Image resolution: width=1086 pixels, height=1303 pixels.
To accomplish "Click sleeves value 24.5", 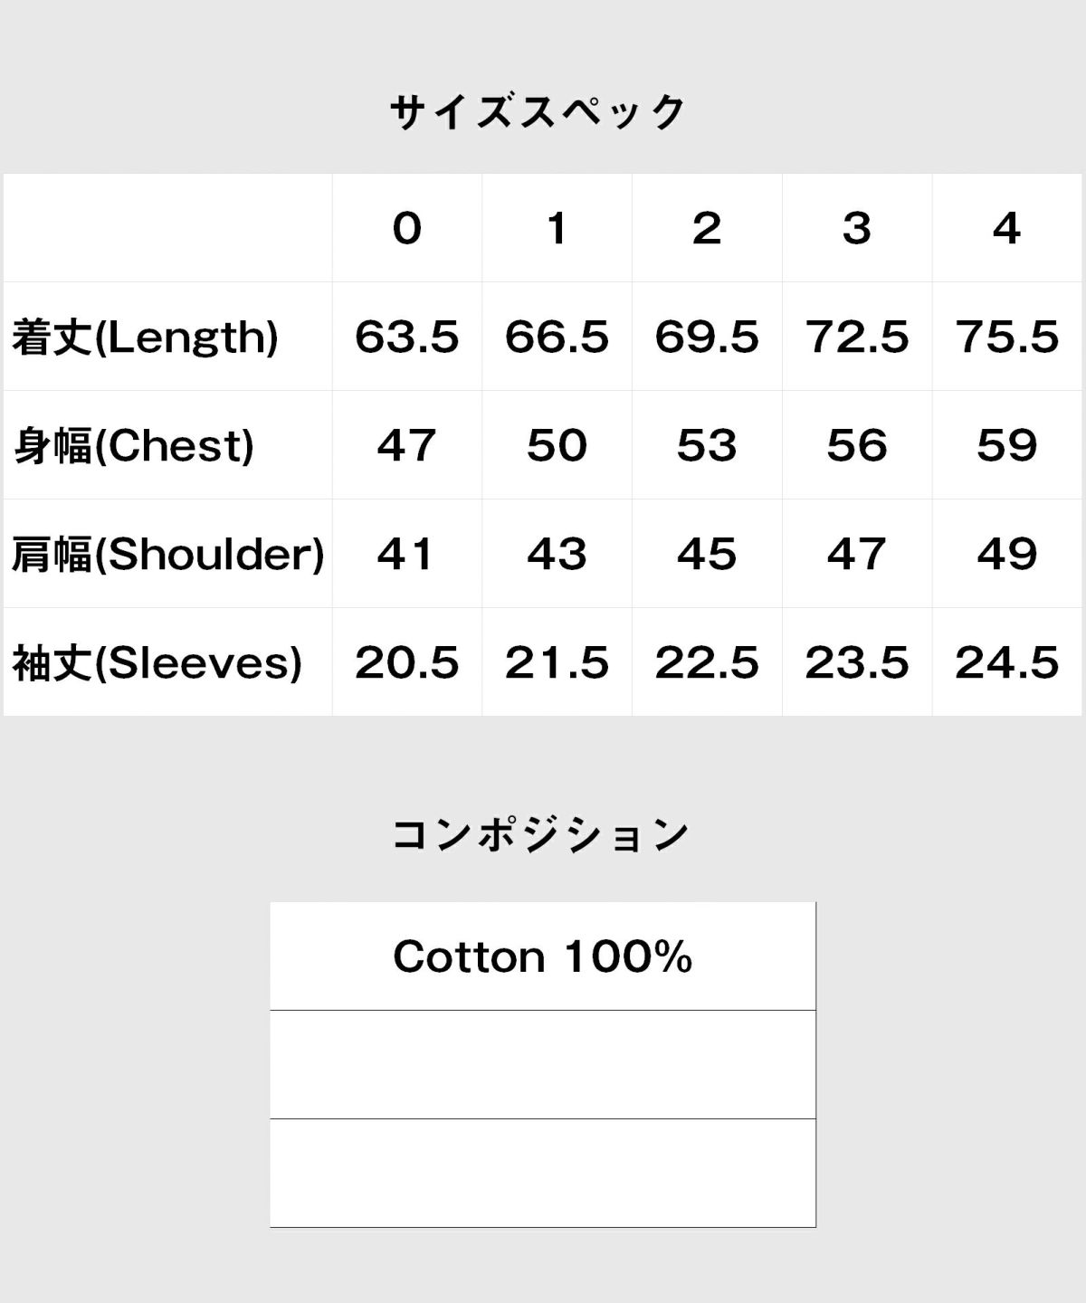I will [1007, 662].
